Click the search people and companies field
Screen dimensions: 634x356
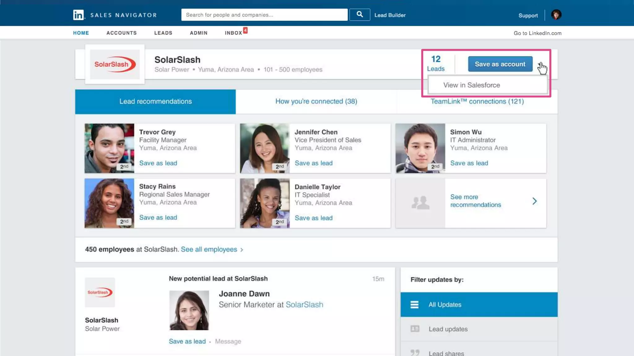tap(264, 15)
